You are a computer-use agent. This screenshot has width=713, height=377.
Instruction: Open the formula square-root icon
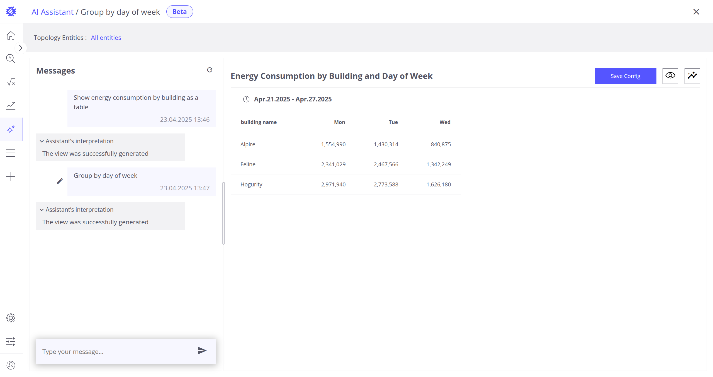pyautogui.click(x=11, y=82)
